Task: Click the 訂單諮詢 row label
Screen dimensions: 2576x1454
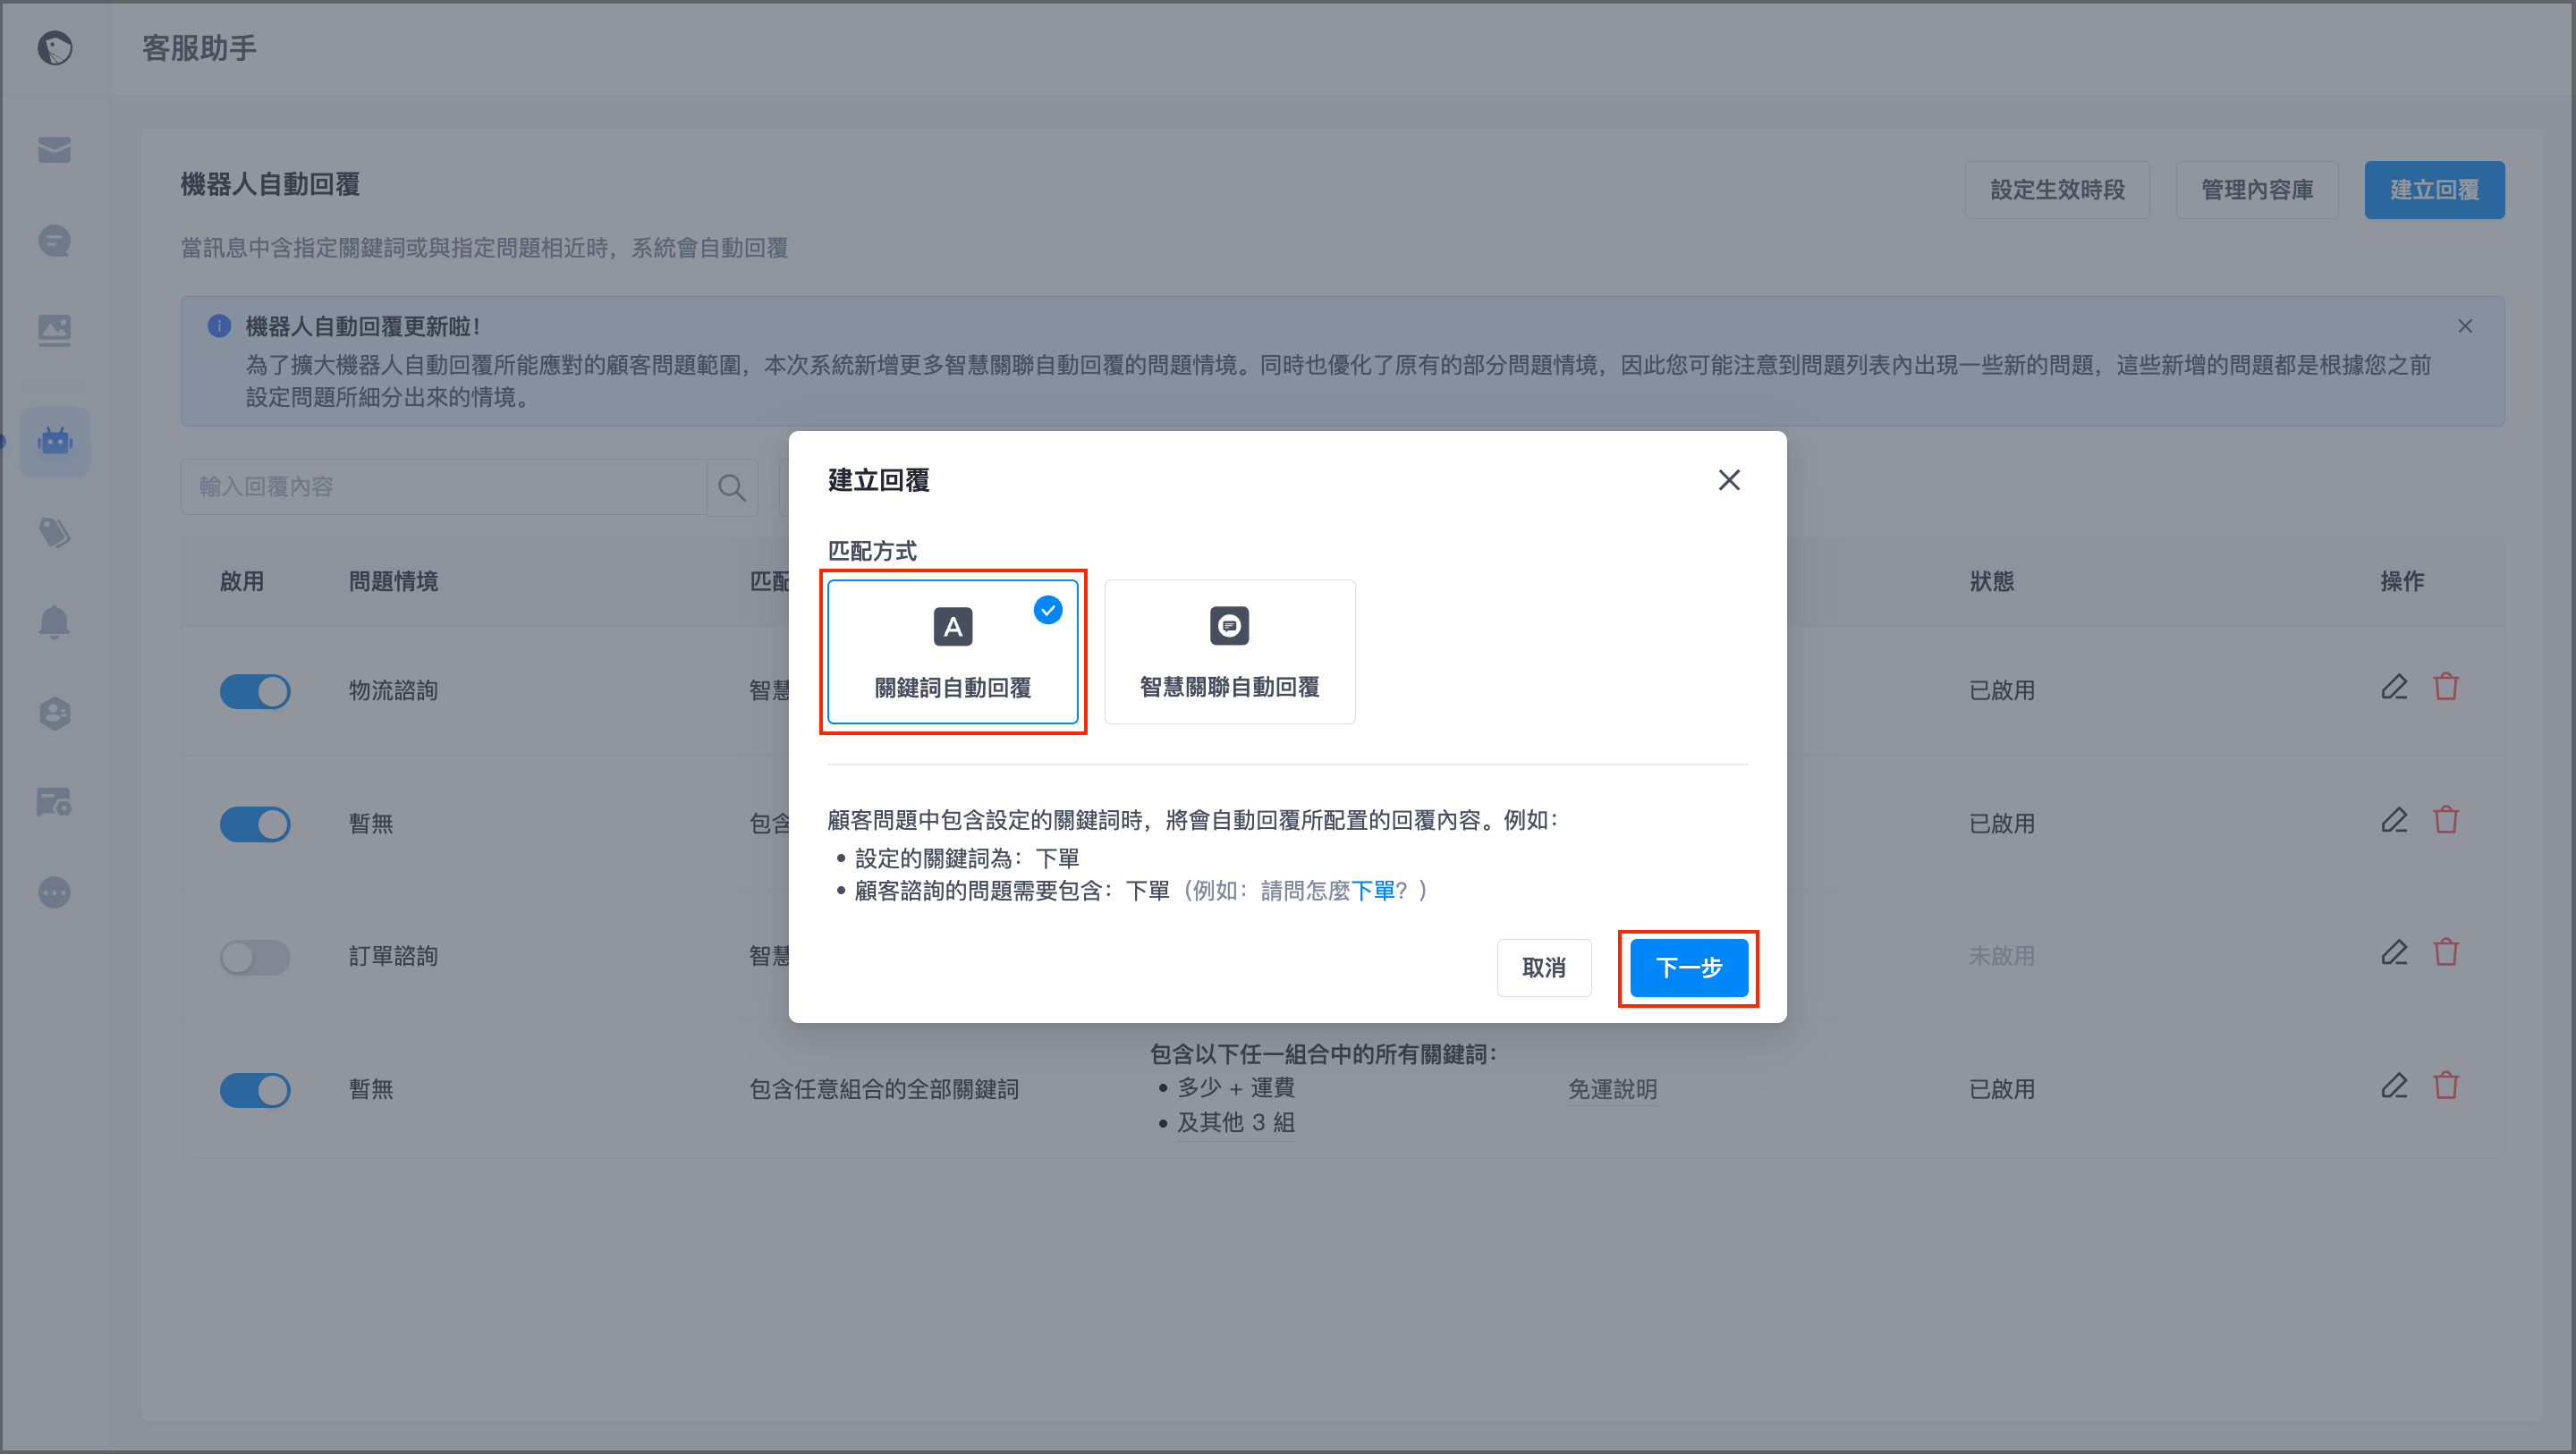Action: (393, 957)
